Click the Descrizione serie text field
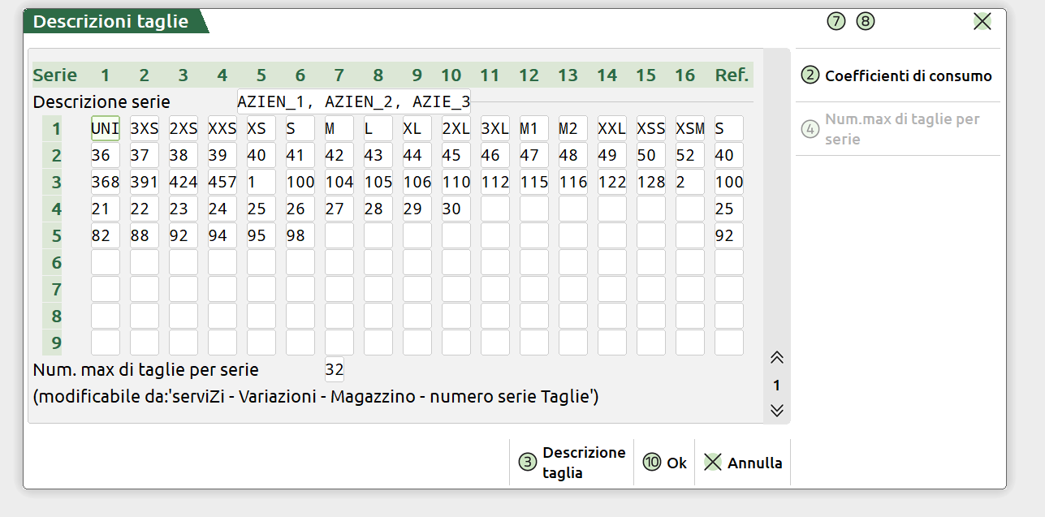1045x517 pixels. pyautogui.click(x=353, y=102)
